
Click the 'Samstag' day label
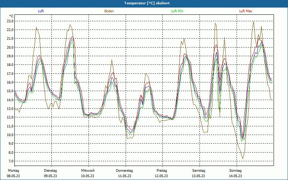[x=199, y=171]
